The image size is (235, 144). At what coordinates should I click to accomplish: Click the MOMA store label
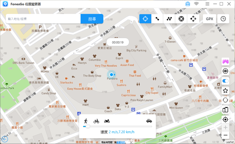(45, 72)
